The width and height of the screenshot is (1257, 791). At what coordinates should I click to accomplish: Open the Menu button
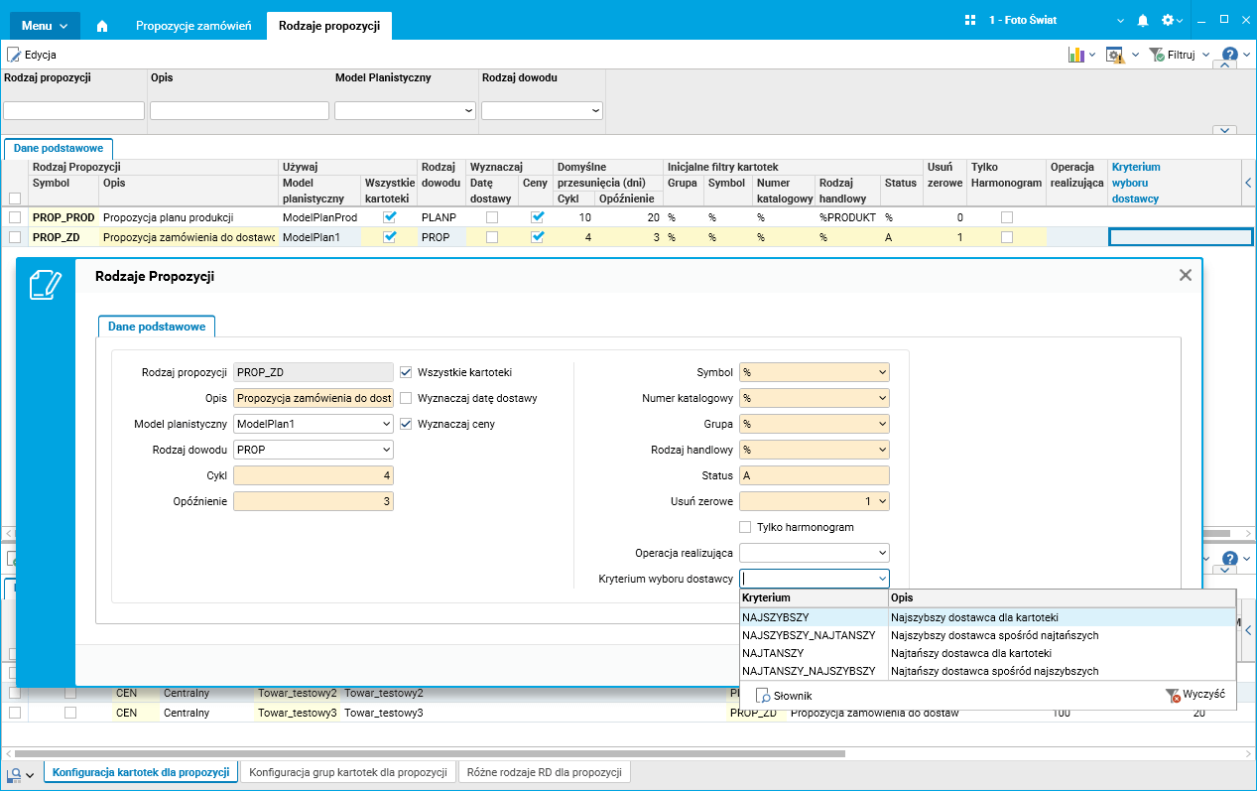[x=45, y=26]
